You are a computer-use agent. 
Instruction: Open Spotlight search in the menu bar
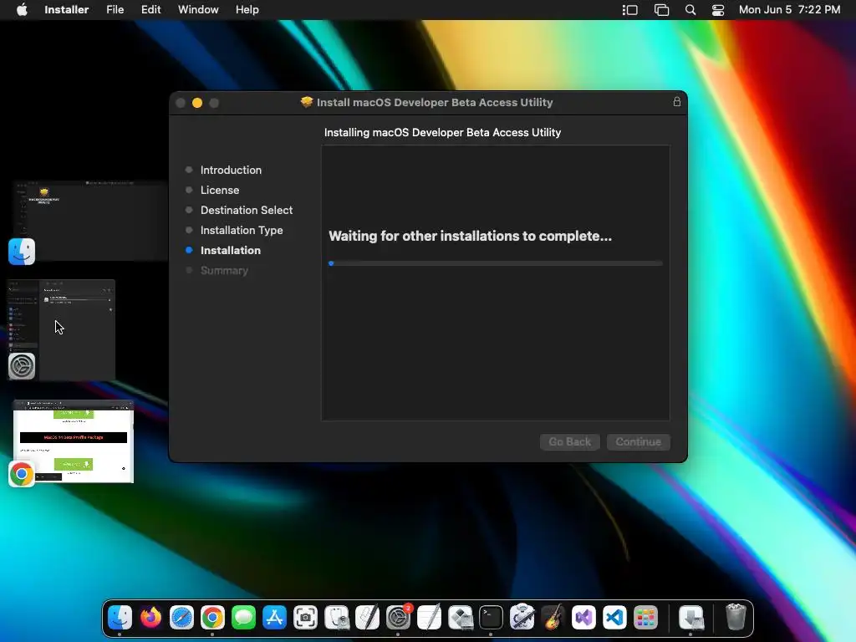[690, 10]
